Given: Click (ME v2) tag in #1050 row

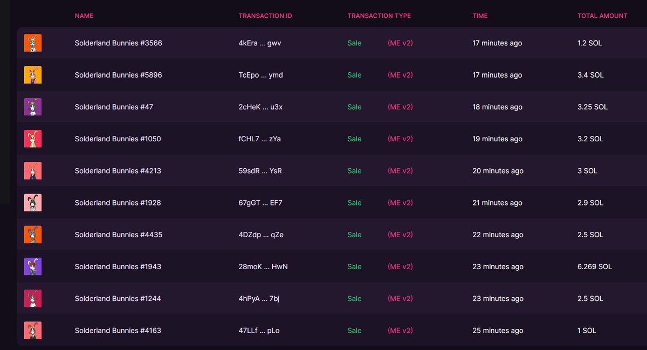Looking at the screenshot, I should [400, 139].
